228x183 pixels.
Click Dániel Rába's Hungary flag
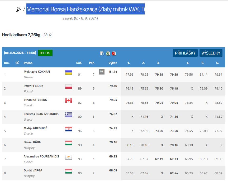(x=69, y=143)
